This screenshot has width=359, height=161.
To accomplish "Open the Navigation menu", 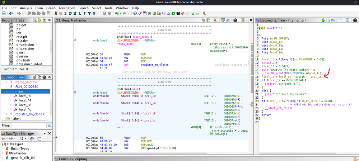I will (67, 8).
